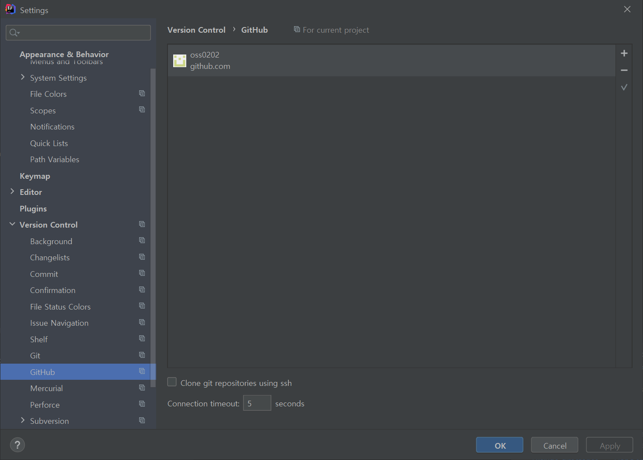This screenshot has width=643, height=460.
Task: Set selected account as default checkmark
Action: coord(624,87)
